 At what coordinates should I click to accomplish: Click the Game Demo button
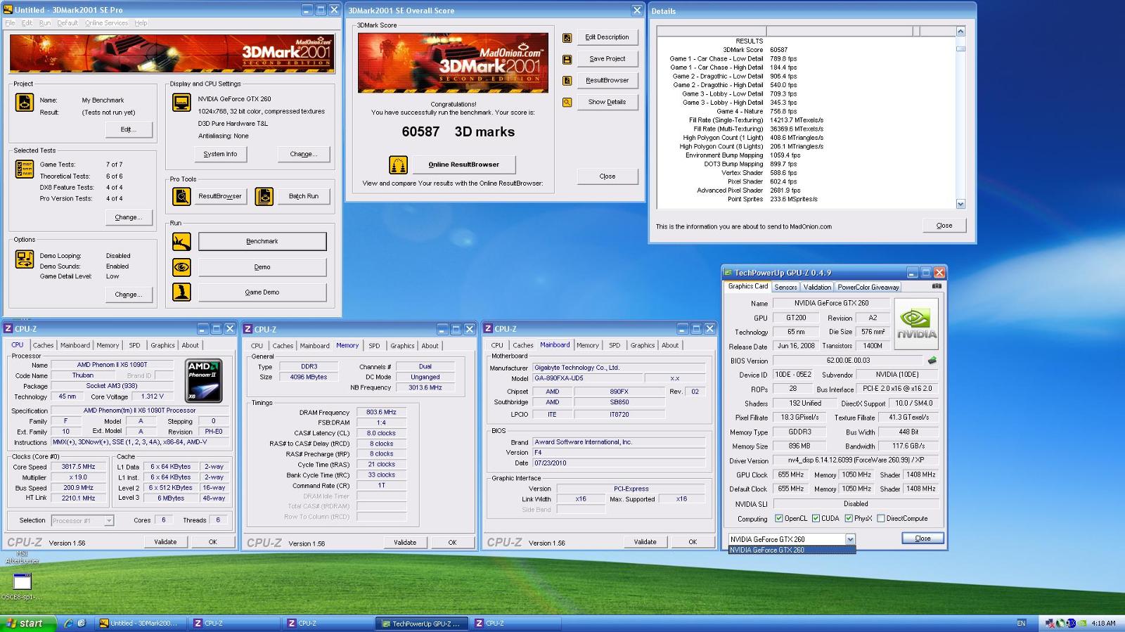(x=262, y=292)
